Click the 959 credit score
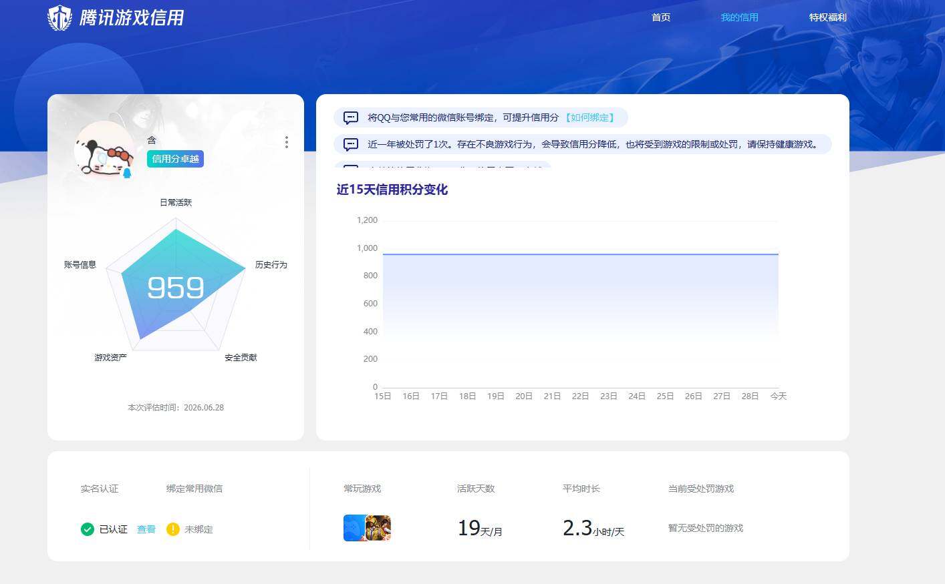 (176, 288)
